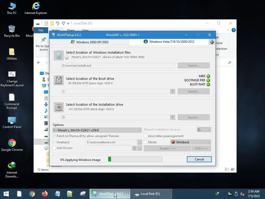Click the BOOT PART green status indicator
Viewport: 265px width, 199px height.
[208, 84]
